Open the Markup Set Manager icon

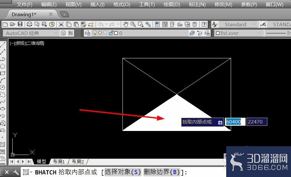coord(187,24)
